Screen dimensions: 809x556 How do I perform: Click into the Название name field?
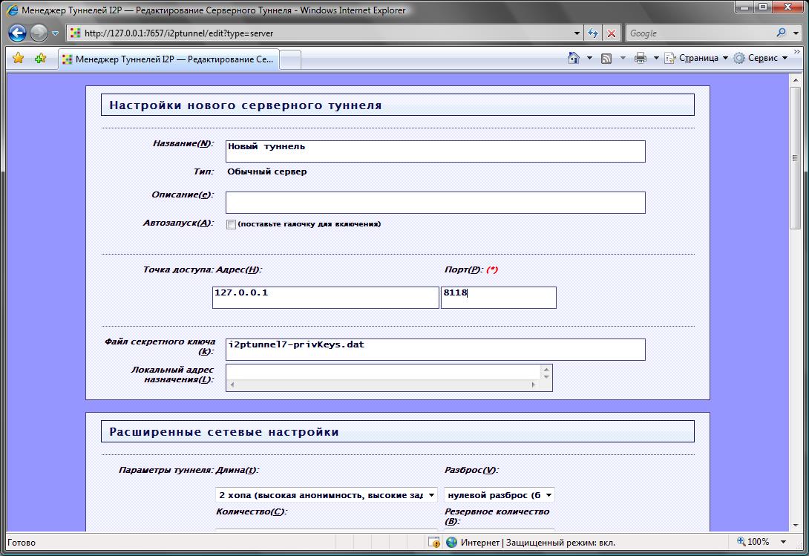point(435,151)
